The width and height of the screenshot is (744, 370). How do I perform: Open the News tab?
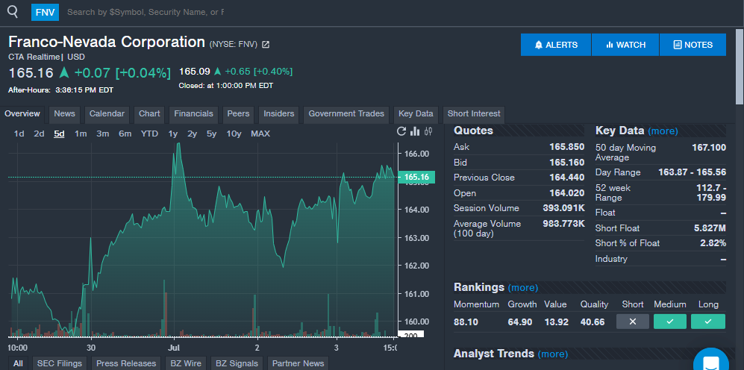point(64,114)
